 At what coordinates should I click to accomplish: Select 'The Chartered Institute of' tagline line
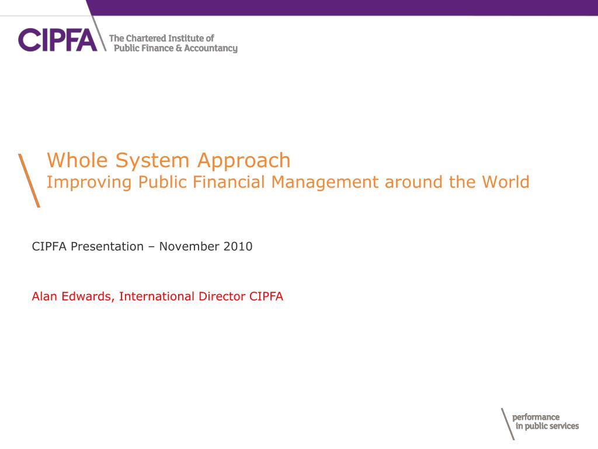pyautogui.click(x=161, y=38)
